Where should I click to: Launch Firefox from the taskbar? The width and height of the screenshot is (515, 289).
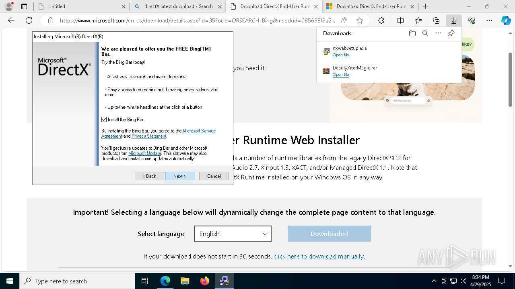coord(204,281)
